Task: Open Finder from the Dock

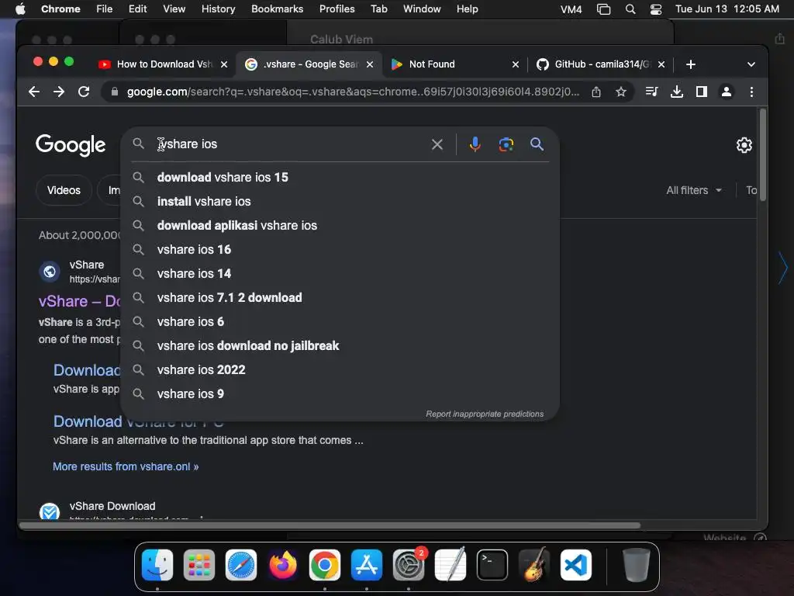Action: pos(157,565)
